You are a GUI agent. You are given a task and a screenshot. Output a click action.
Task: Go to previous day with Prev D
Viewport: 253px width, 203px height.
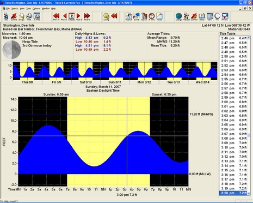[x=64, y=16]
